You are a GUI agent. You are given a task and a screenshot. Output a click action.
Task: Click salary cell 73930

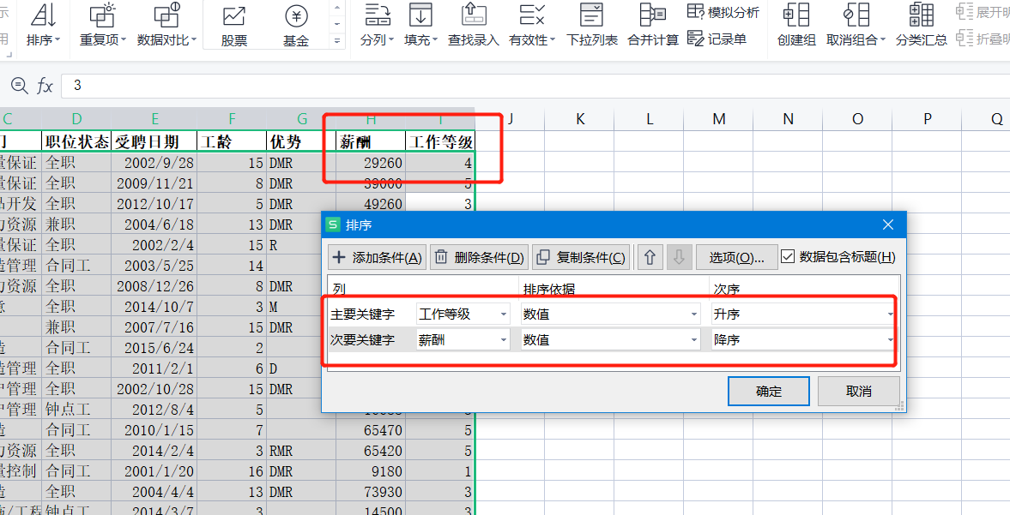click(371, 492)
